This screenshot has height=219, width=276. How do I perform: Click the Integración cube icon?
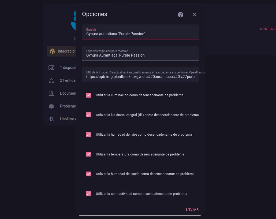(53, 51)
